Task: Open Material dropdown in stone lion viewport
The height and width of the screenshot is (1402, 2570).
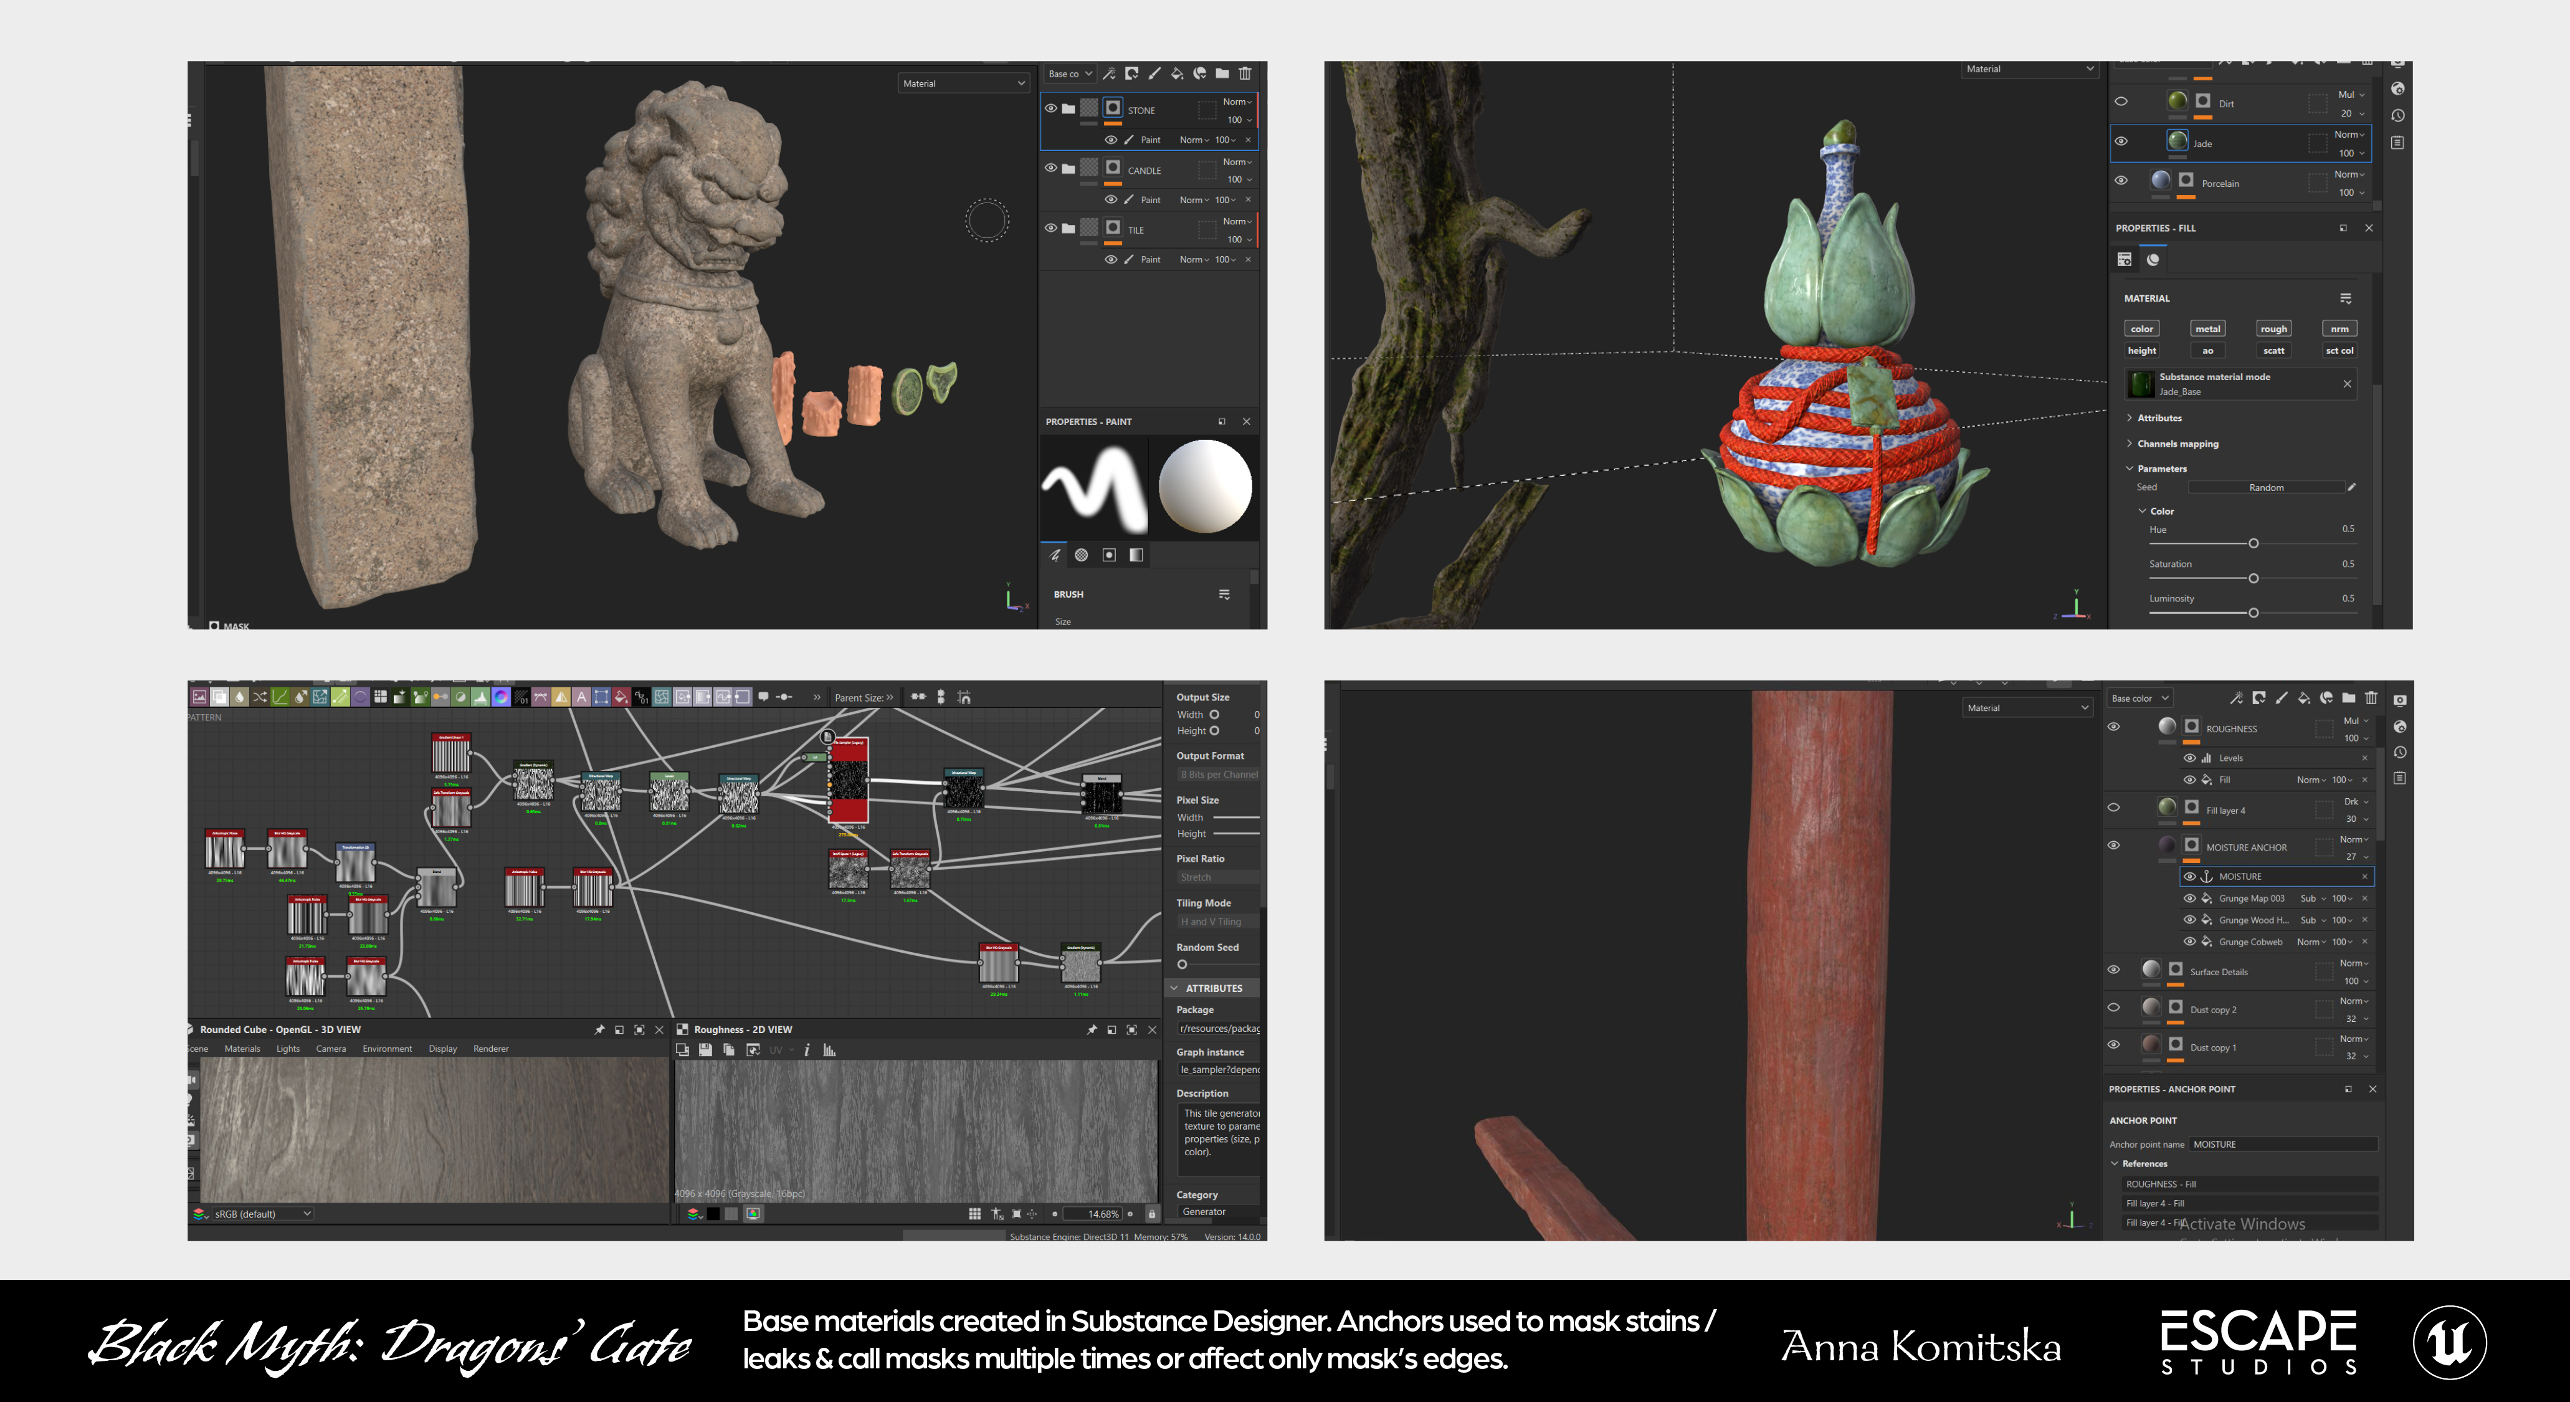Action: [x=963, y=84]
